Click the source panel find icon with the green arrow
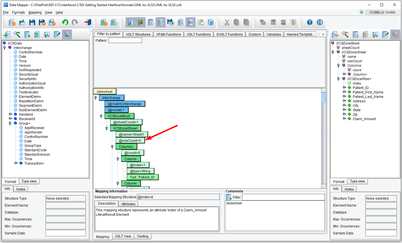402x243 pixels. click(17, 34)
